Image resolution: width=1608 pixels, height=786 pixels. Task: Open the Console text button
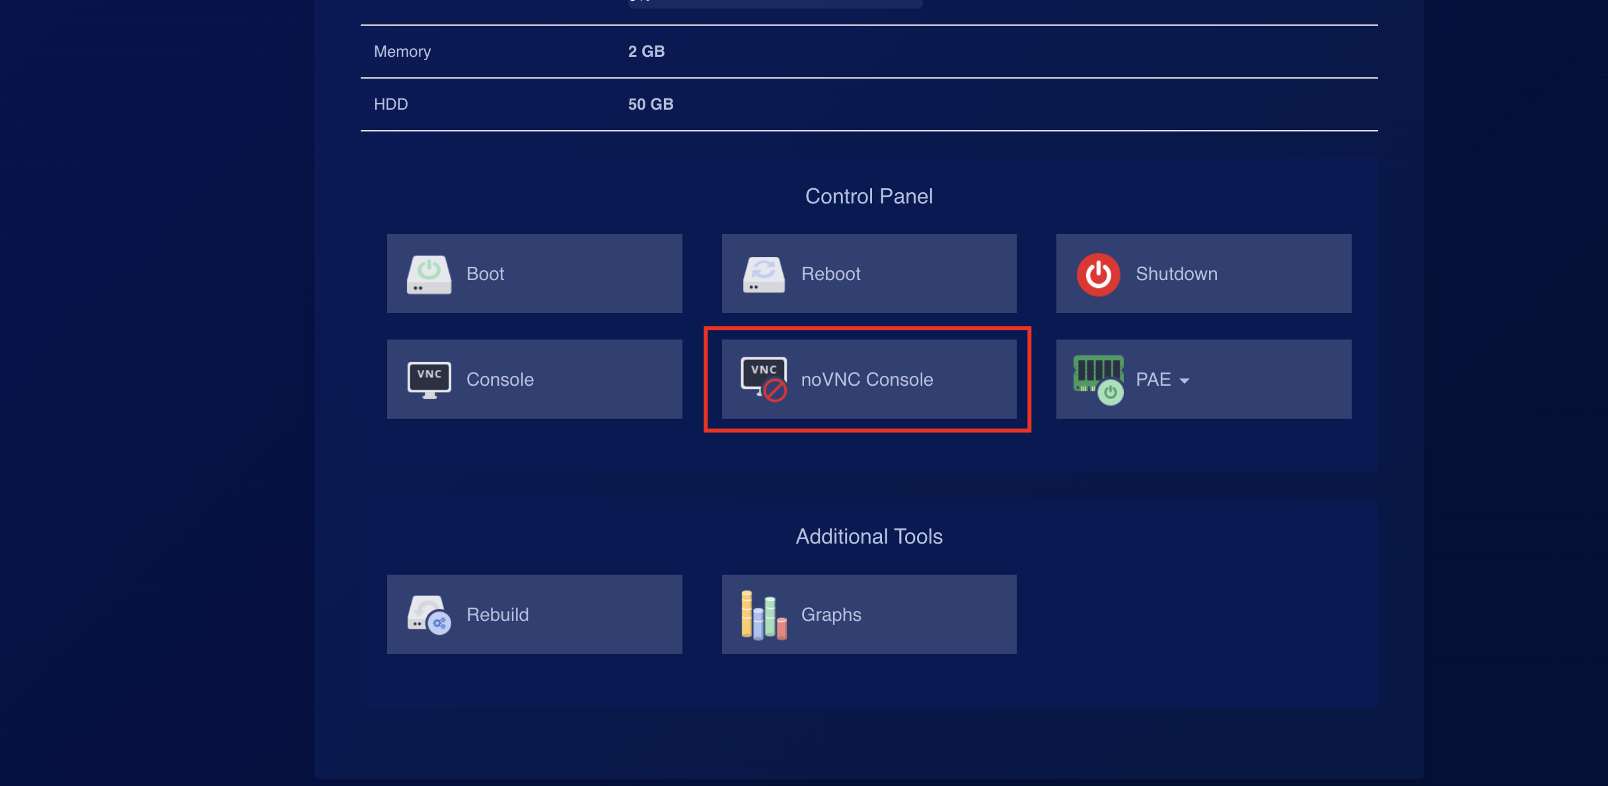[x=500, y=380]
